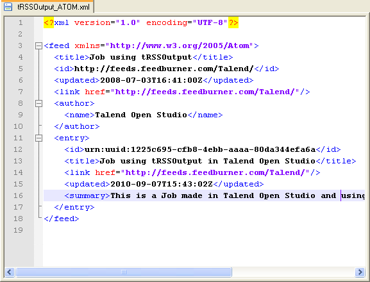Viewport: 370px width, 282px height.
Task: Collapse the feed element fold marker
Action: click(x=38, y=46)
